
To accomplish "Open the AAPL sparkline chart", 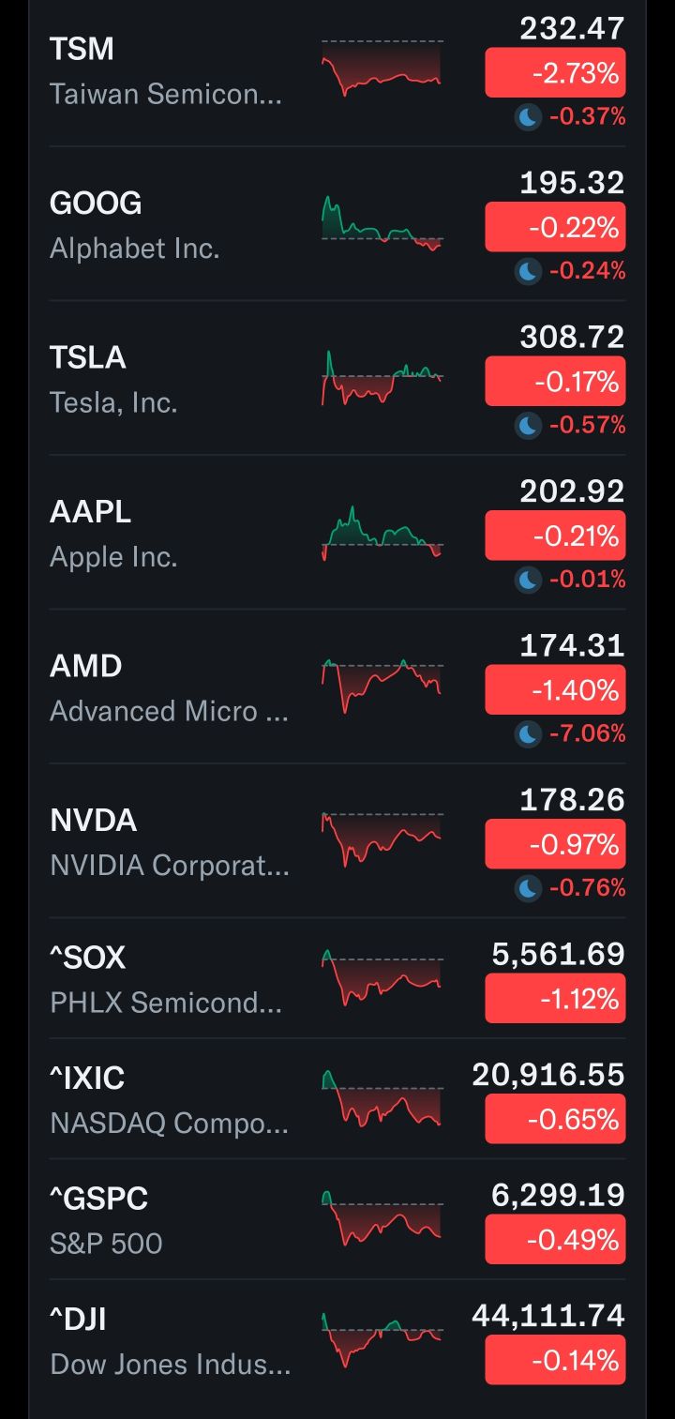I will 382,534.
